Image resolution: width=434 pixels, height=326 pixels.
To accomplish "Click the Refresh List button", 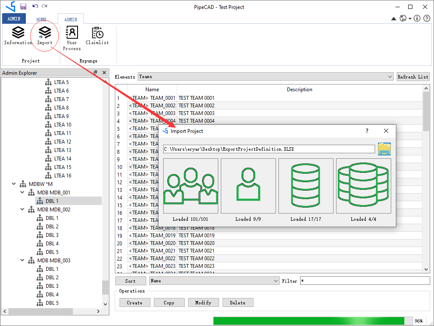I will (x=413, y=76).
